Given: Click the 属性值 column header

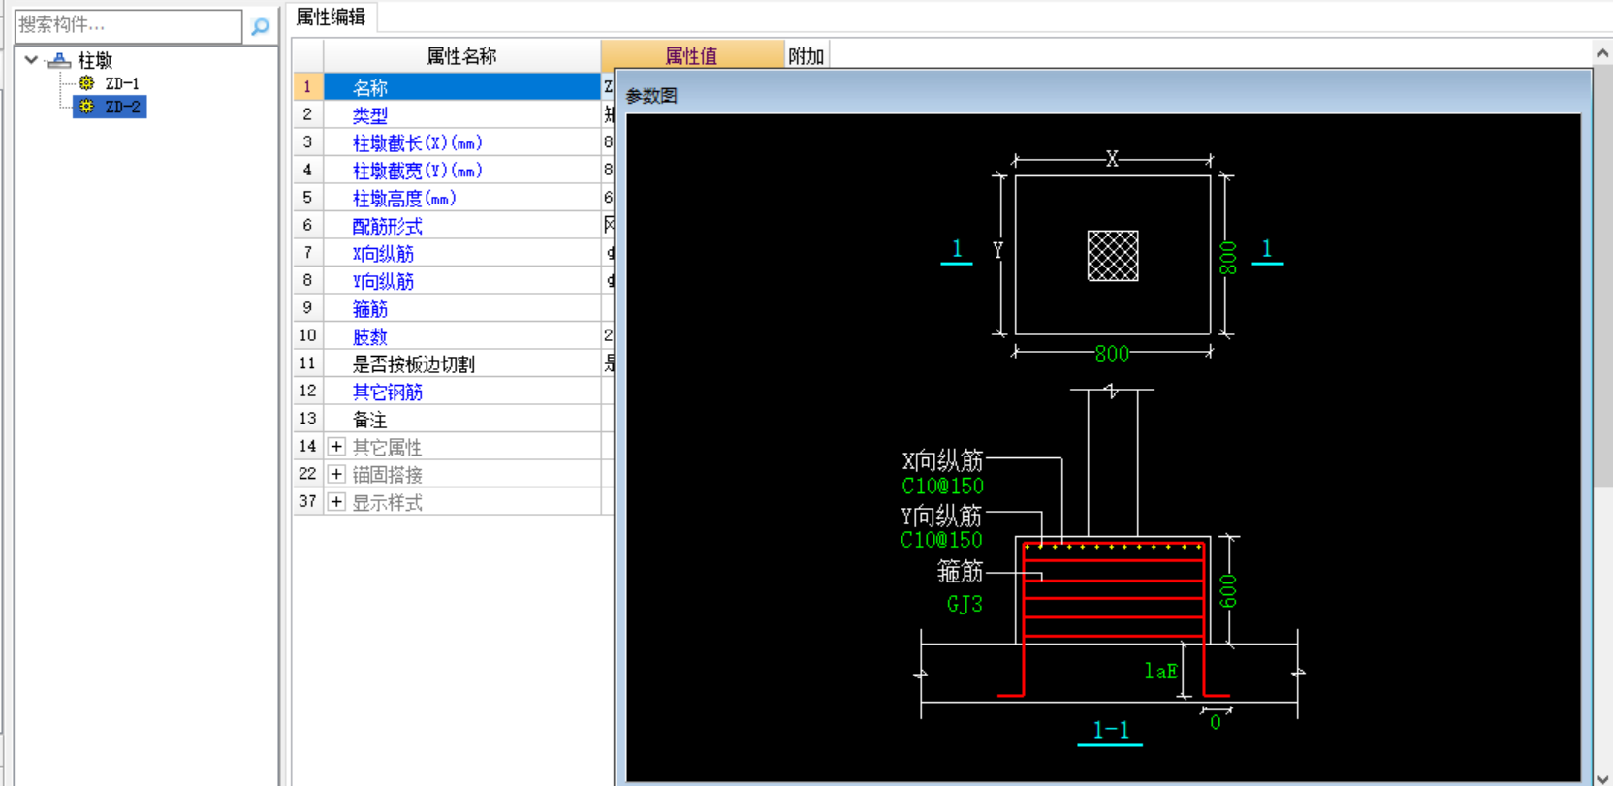Looking at the screenshot, I should (x=692, y=56).
